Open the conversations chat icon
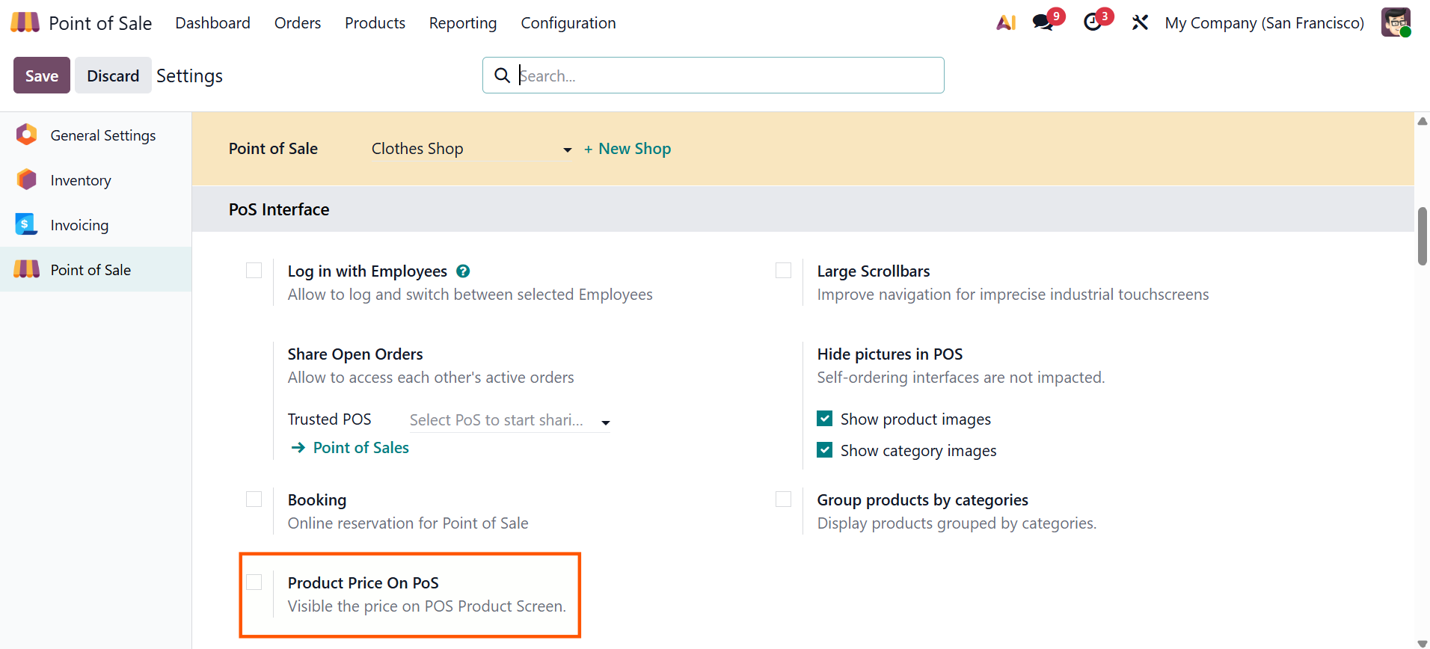Screen dimensions: 1430x649 point(1043,22)
